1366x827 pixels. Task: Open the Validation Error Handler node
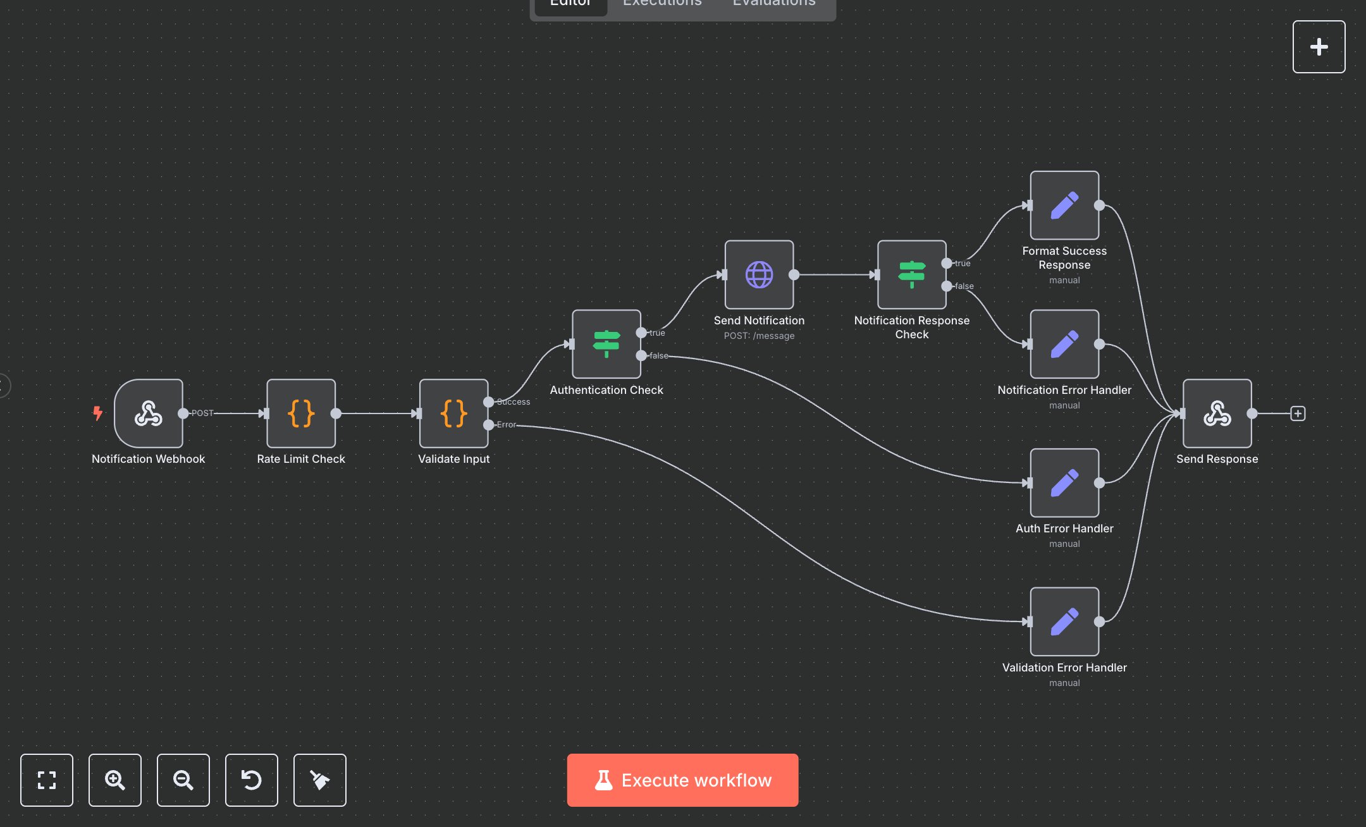[x=1064, y=622]
